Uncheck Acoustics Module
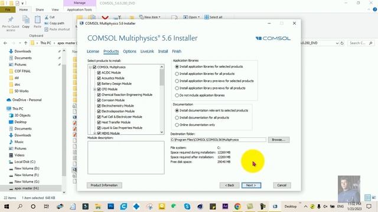 pyautogui.click(x=99, y=78)
